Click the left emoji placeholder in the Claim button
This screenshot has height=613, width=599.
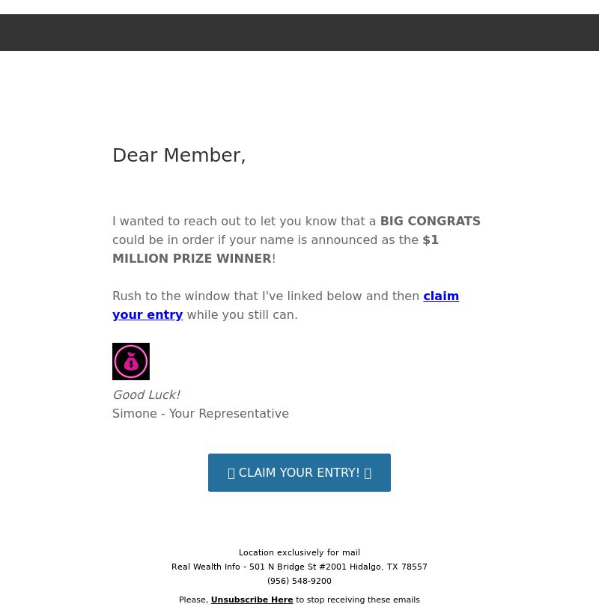coord(231,474)
